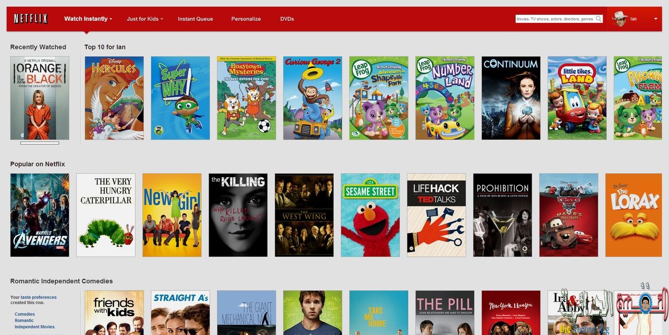Select the Take Me Home poster

pos(379,313)
